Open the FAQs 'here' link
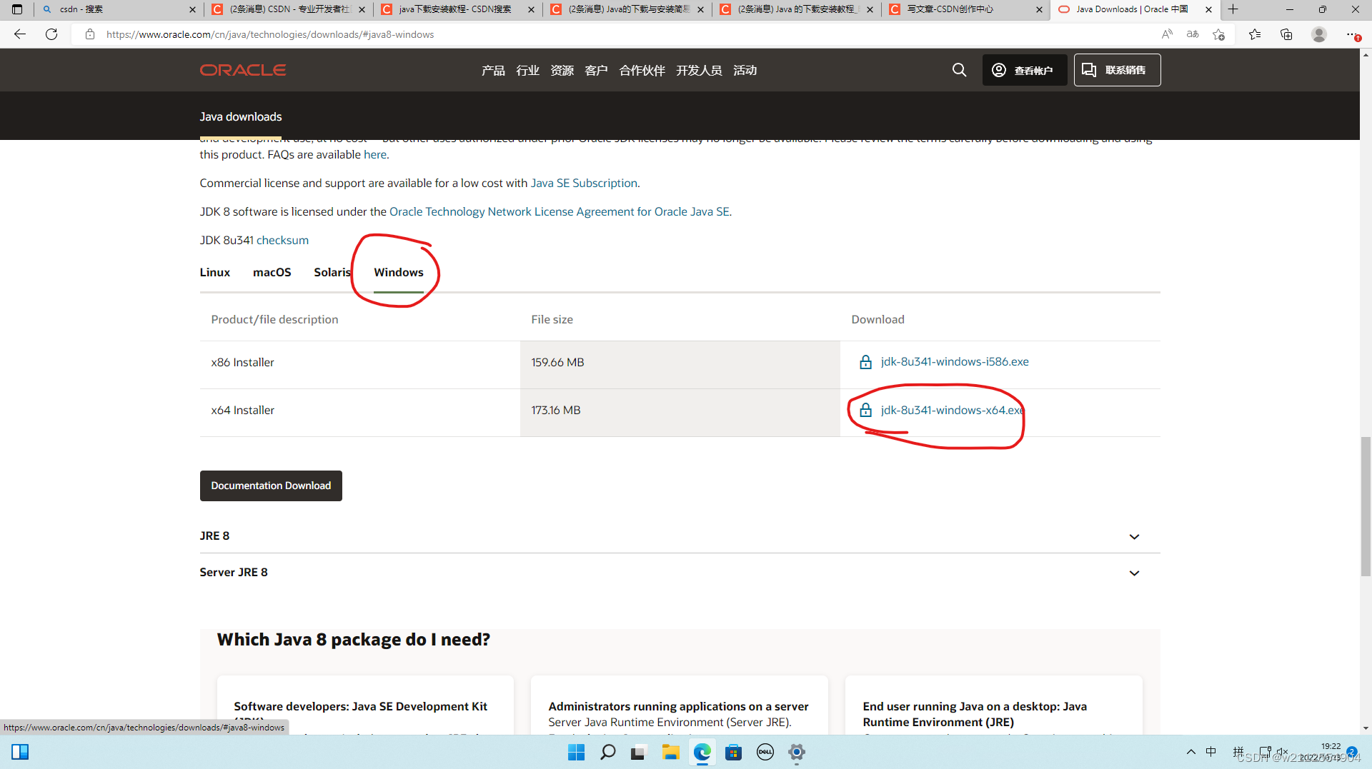The height and width of the screenshot is (769, 1372). 375,154
